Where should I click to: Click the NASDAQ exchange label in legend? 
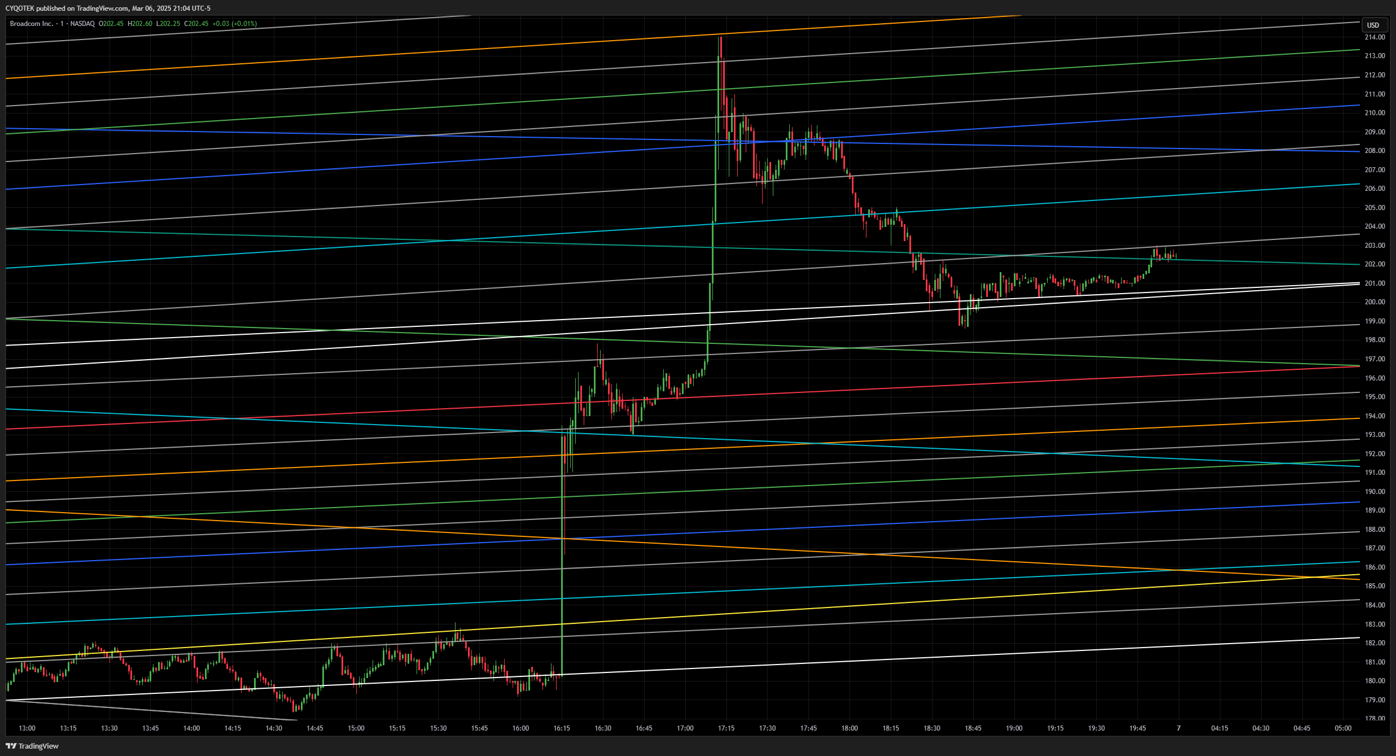[82, 24]
